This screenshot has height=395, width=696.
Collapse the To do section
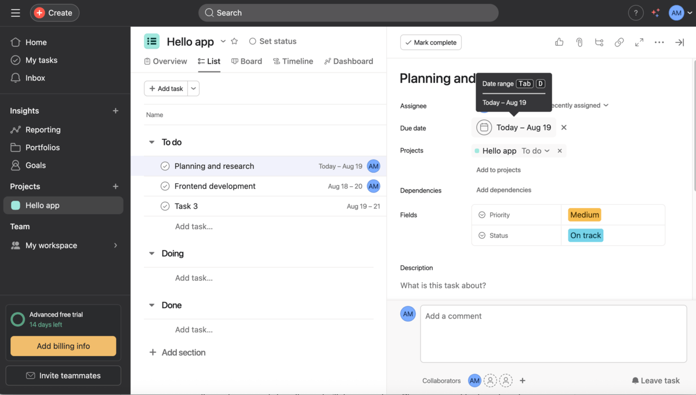click(x=151, y=142)
